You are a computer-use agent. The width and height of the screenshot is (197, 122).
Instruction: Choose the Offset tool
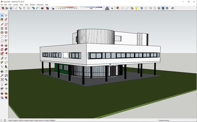click(6, 53)
